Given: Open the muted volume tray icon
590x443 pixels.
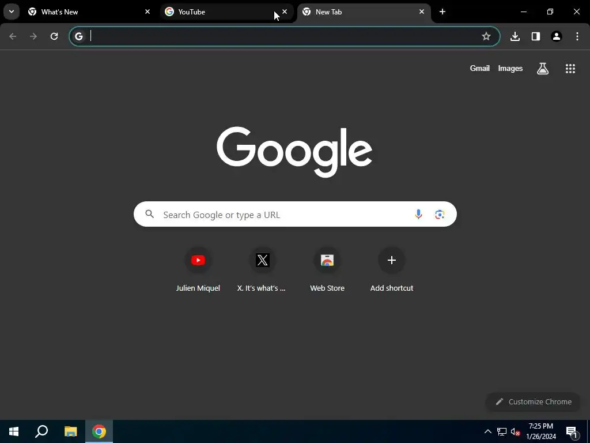Looking at the screenshot, I should (516, 431).
